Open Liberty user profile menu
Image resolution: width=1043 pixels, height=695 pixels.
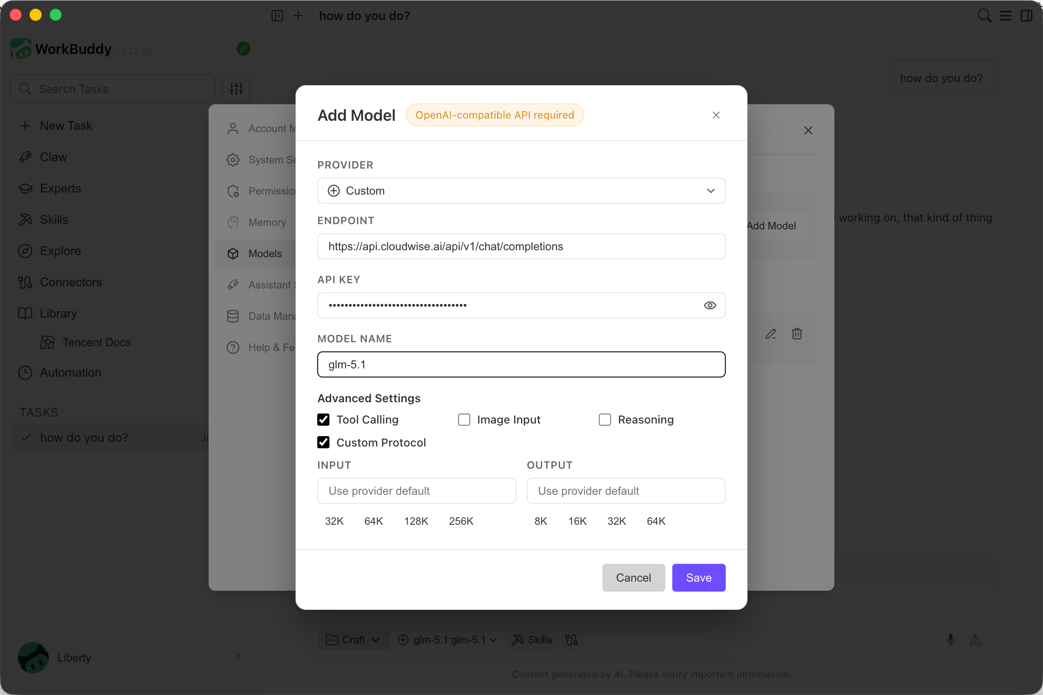click(129, 657)
